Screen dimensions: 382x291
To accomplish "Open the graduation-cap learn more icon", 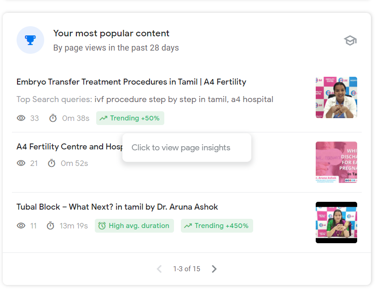I will pos(350,40).
